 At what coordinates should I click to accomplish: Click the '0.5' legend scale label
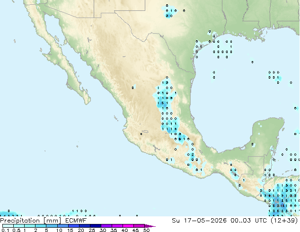click(17, 230)
